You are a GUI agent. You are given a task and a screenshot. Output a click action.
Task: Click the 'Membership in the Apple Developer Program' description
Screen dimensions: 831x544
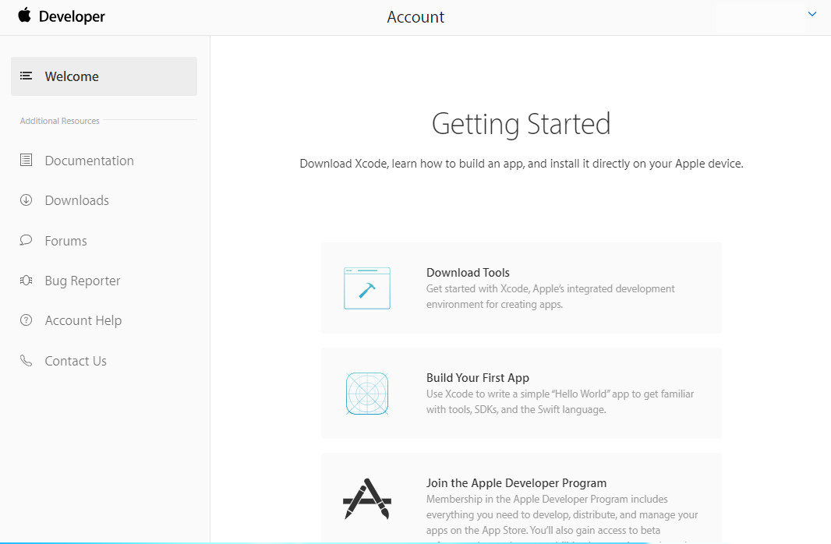562,519
